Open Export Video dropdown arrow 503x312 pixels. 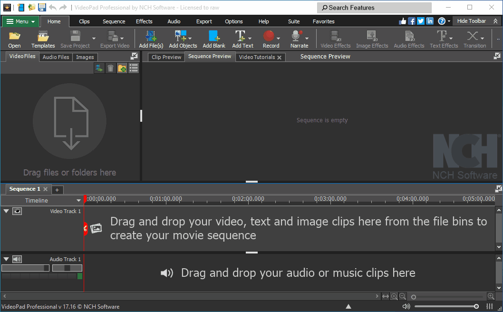click(122, 39)
